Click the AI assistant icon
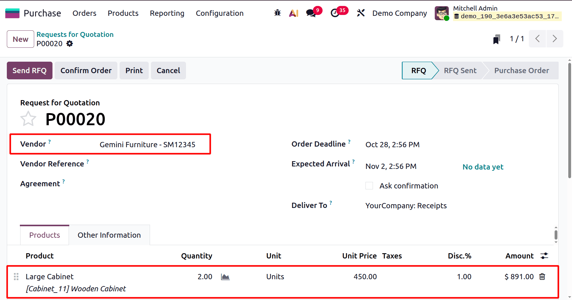The height and width of the screenshot is (300, 572). (x=293, y=13)
